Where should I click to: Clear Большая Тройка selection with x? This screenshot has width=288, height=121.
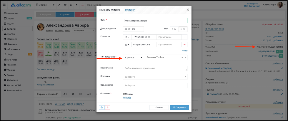[x=182, y=57]
